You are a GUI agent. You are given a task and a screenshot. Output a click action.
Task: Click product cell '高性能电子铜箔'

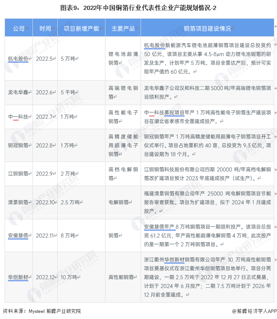click(123, 117)
